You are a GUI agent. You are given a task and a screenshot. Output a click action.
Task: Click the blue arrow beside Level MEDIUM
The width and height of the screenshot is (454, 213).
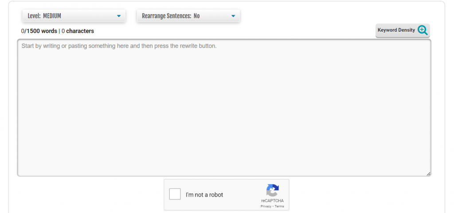coord(118,16)
